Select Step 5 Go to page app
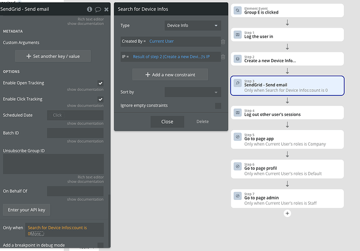This screenshot has height=251, width=360. tap(287, 139)
